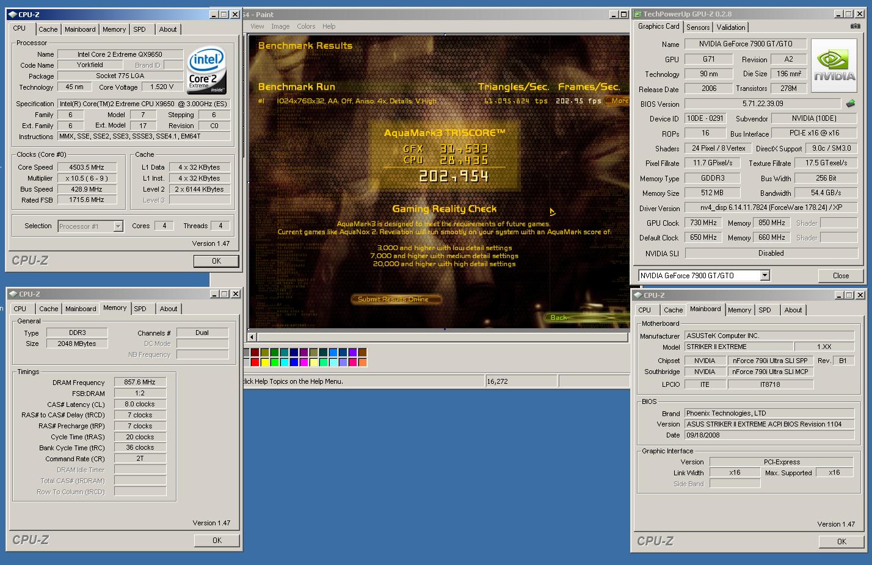Click OK in the CPU-Z processor window

point(216,261)
